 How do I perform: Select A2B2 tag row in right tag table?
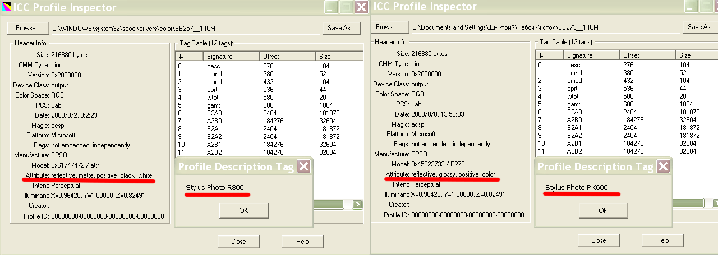627,151
